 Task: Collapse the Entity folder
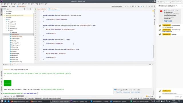tap(7, 30)
